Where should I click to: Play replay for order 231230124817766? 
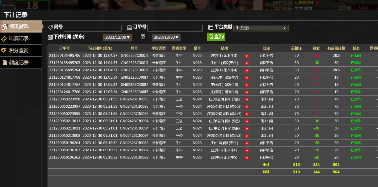pyautogui.click(x=247, y=92)
